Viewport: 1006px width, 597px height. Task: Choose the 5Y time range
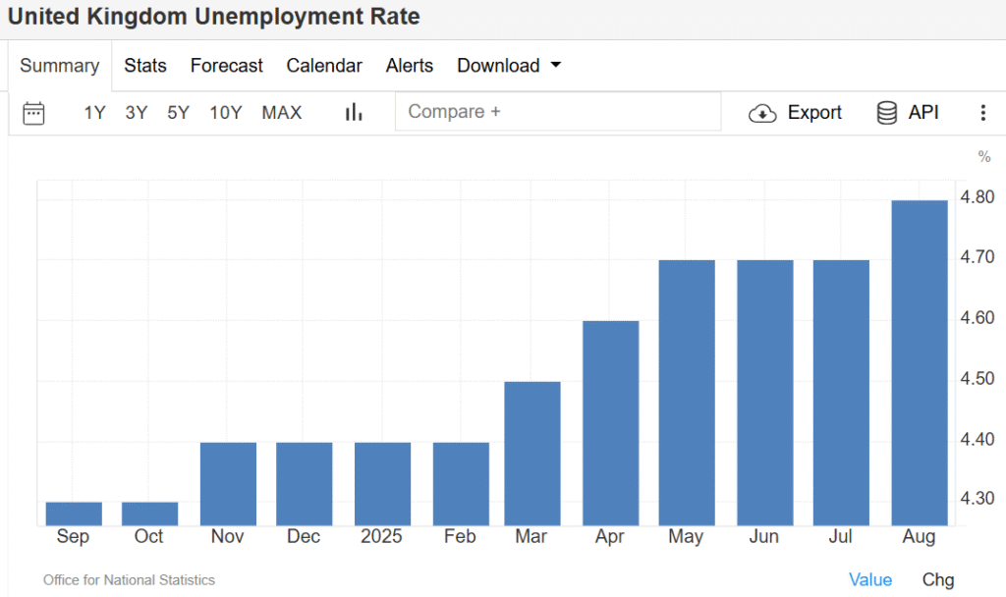[x=178, y=113]
